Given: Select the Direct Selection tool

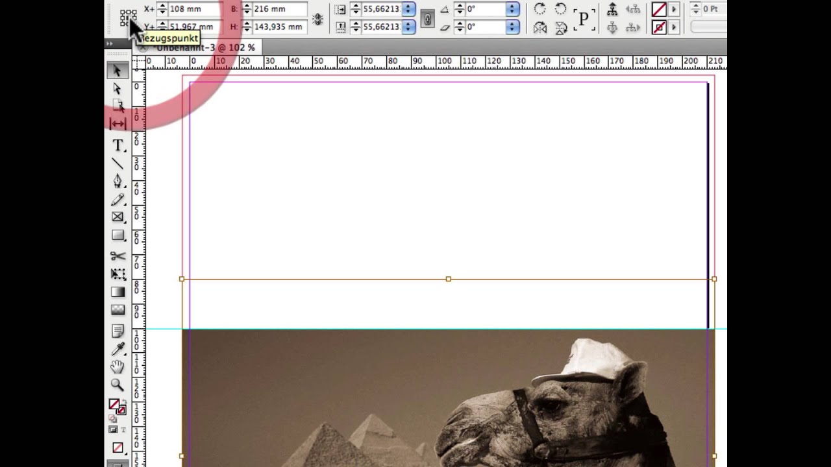Looking at the screenshot, I should 118,88.
